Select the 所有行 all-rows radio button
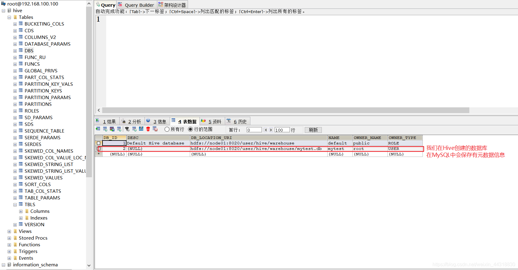518x270 pixels. (x=167, y=129)
